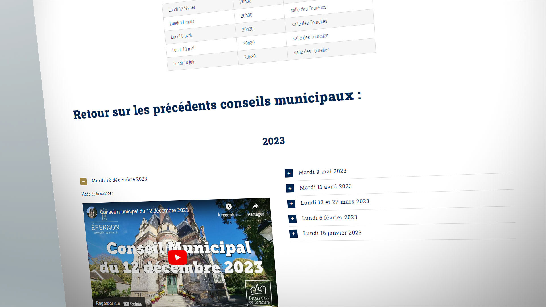Viewport: 546px width, 307px height.
Task: Collapse the Mardi 12 décembre 2023 minus icon
Action: coord(84,181)
